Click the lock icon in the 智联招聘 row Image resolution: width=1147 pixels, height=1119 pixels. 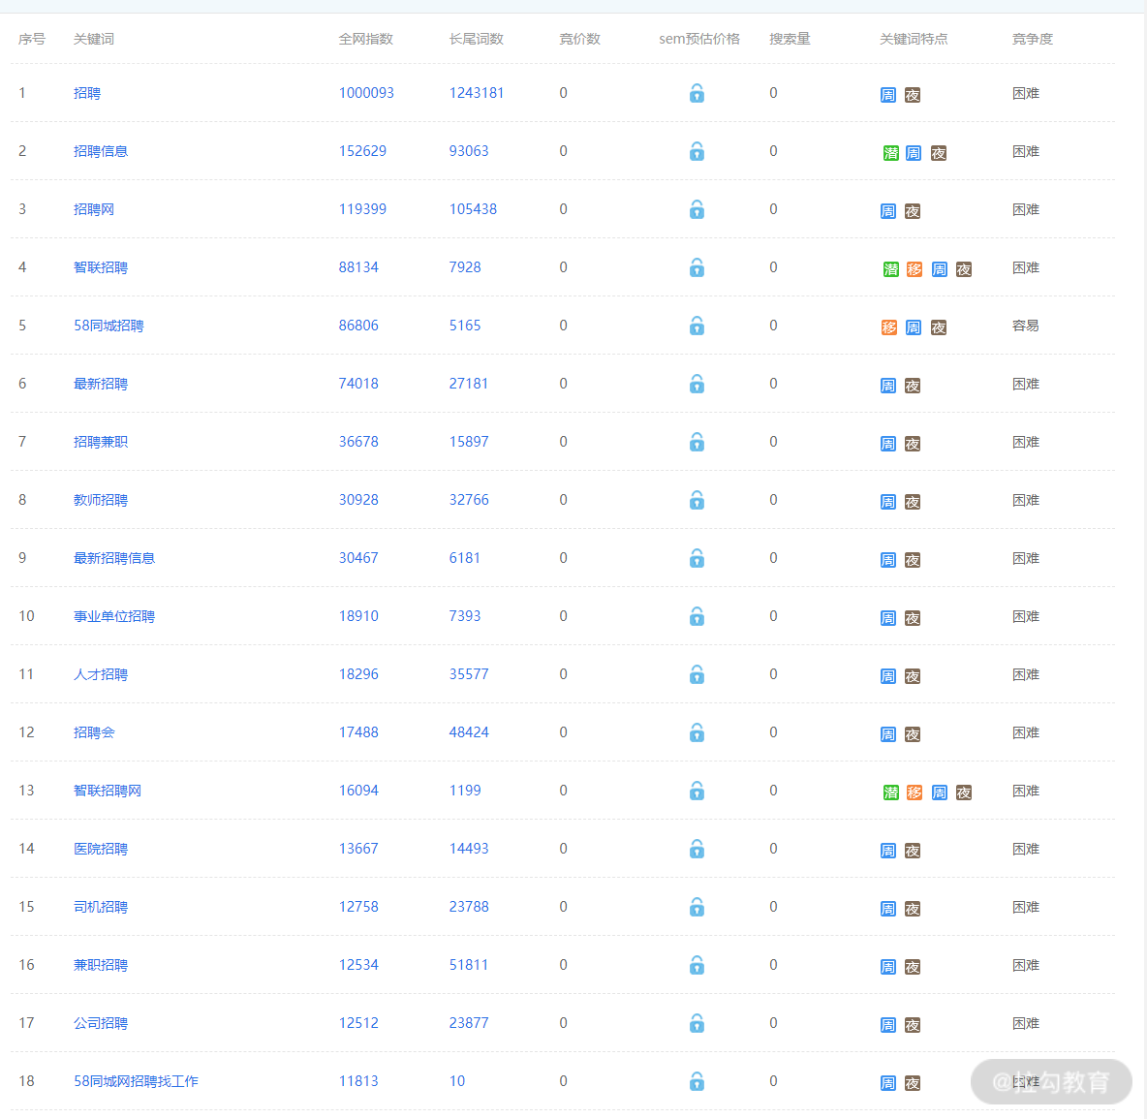point(697,267)
